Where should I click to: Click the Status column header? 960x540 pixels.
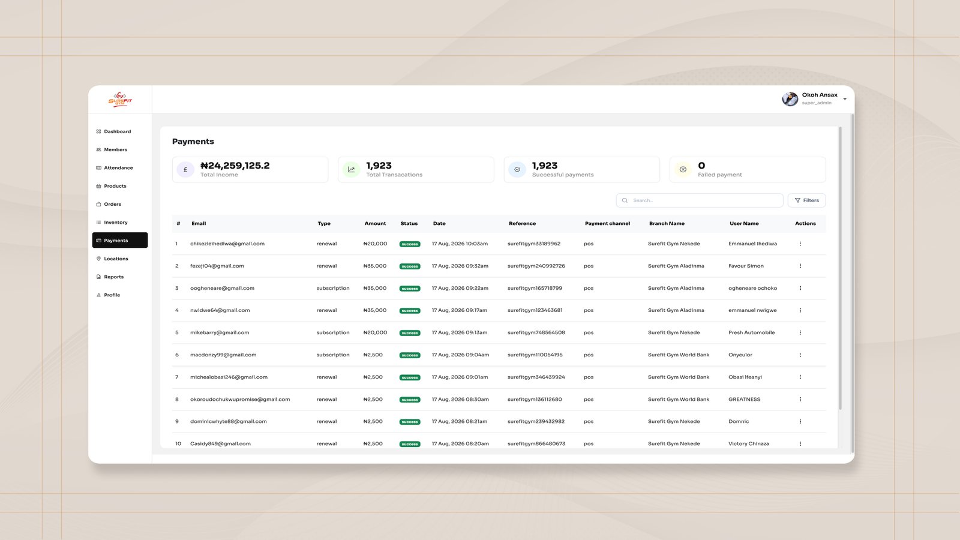(409, 223)
